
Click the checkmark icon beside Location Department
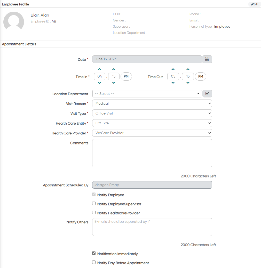point(207,94)
